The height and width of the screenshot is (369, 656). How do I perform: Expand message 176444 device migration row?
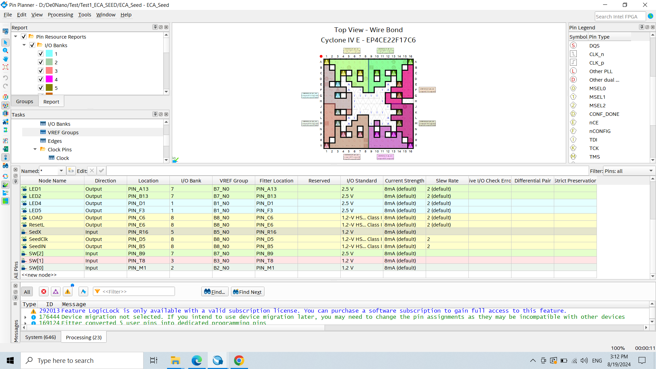26,317
